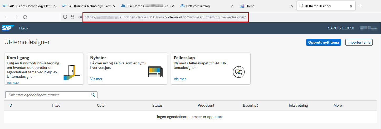Click the magnifier search icon
Screen dimensions: 381x129
tap(93, 95)
